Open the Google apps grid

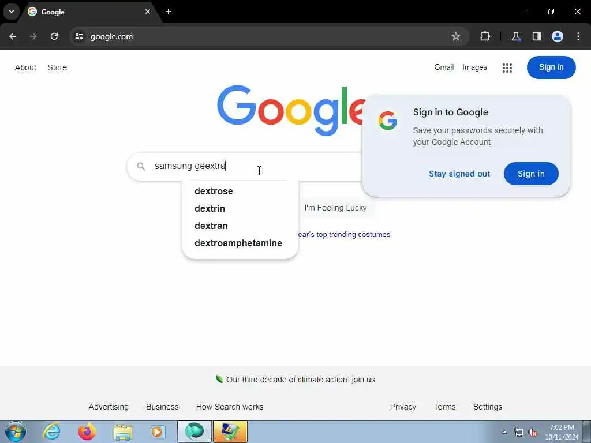coord(507,68)
